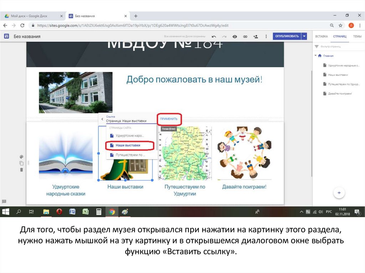The height and width of the screenshot is (273, 365).
Task: Switch to the СТРАНИЦ tab
Action: (x=340, y=37)
